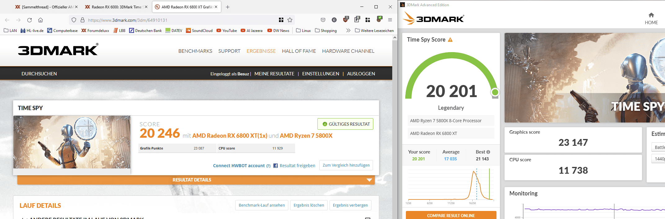Go forward in the Firefox browser

18,20
